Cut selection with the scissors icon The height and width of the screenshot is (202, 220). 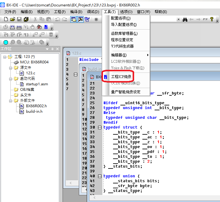coord(35,19)
